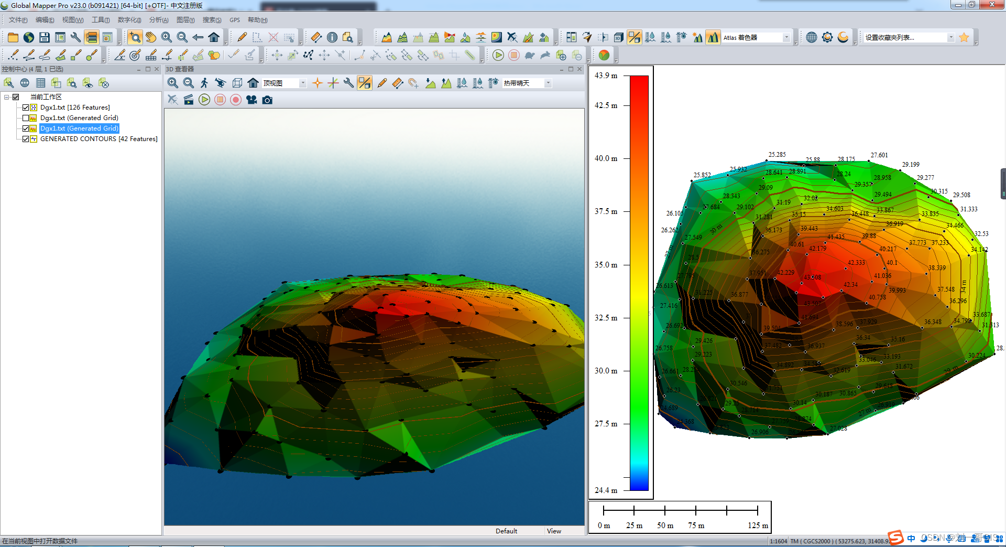Open the 编辑 menu
Viewport: 1006px width, 547px height.
point(45,20)
